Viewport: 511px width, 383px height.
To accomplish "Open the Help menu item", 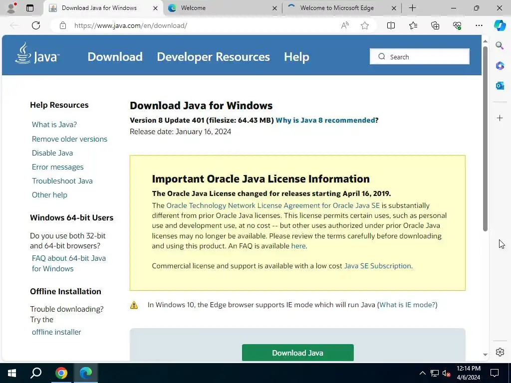I will pos(296,57).
